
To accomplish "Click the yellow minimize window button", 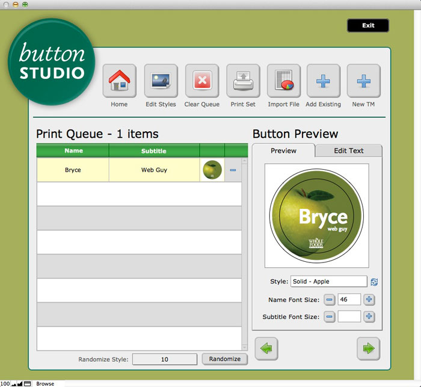I will pyautogui.click(x=16, y=5).
